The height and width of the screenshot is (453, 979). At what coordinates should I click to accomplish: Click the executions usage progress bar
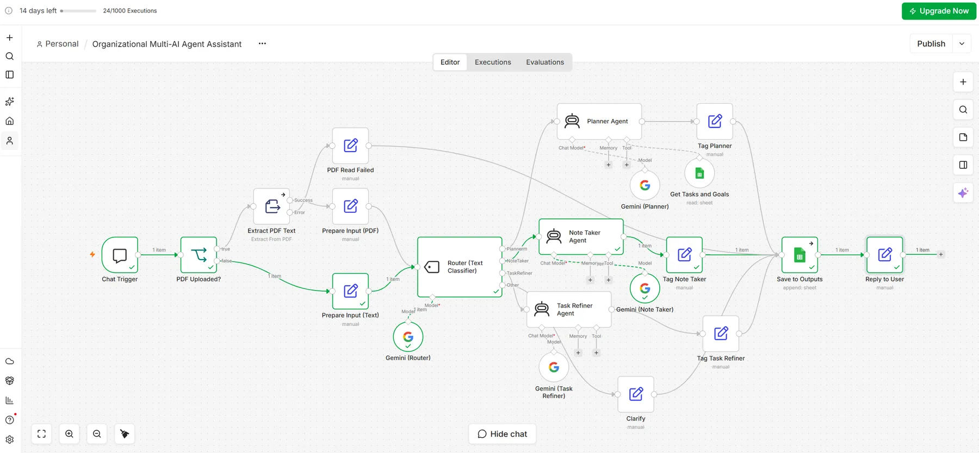coord(78,11)
